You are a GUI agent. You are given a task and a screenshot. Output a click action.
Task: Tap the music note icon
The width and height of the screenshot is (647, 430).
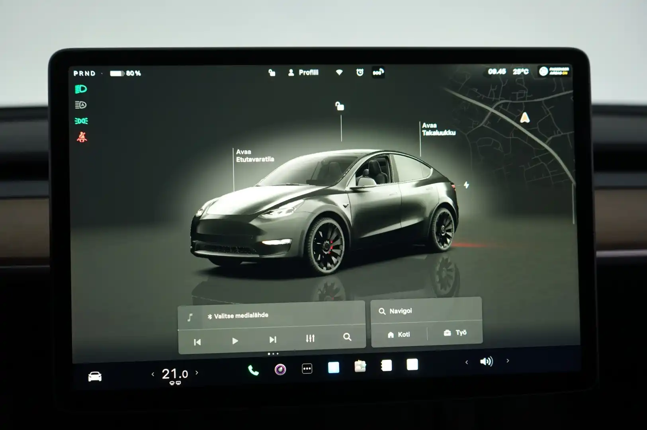click(x=190, y=317)
